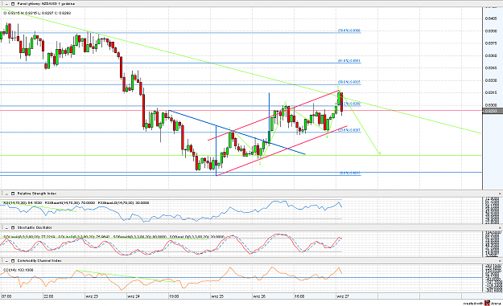Click the RSIBaseHI(14,70,30) 70.0000 legend
The image size is (503, 306).
point(70,202)
